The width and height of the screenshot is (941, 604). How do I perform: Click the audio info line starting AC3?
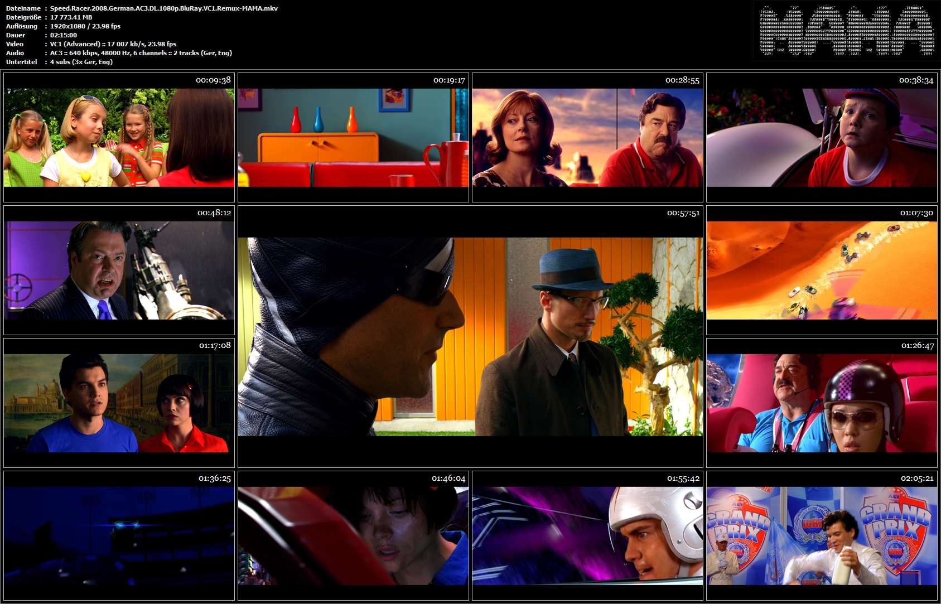coord(141,53)
